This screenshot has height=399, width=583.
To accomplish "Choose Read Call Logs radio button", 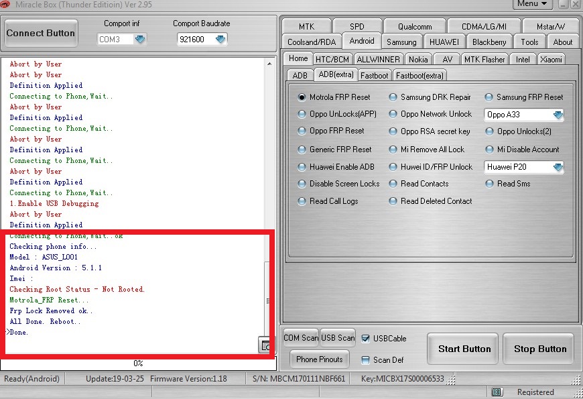I will tap(302, 201).
